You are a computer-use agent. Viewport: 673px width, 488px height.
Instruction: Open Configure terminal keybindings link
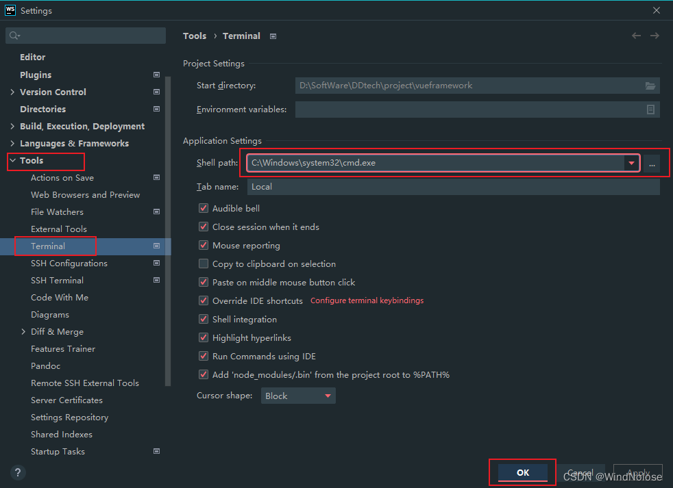[367, 300]
